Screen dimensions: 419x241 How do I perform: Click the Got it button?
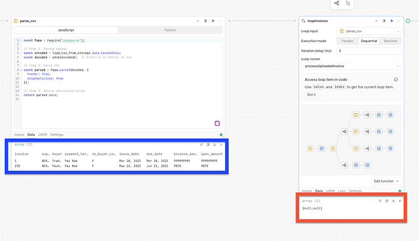[311, 95]
